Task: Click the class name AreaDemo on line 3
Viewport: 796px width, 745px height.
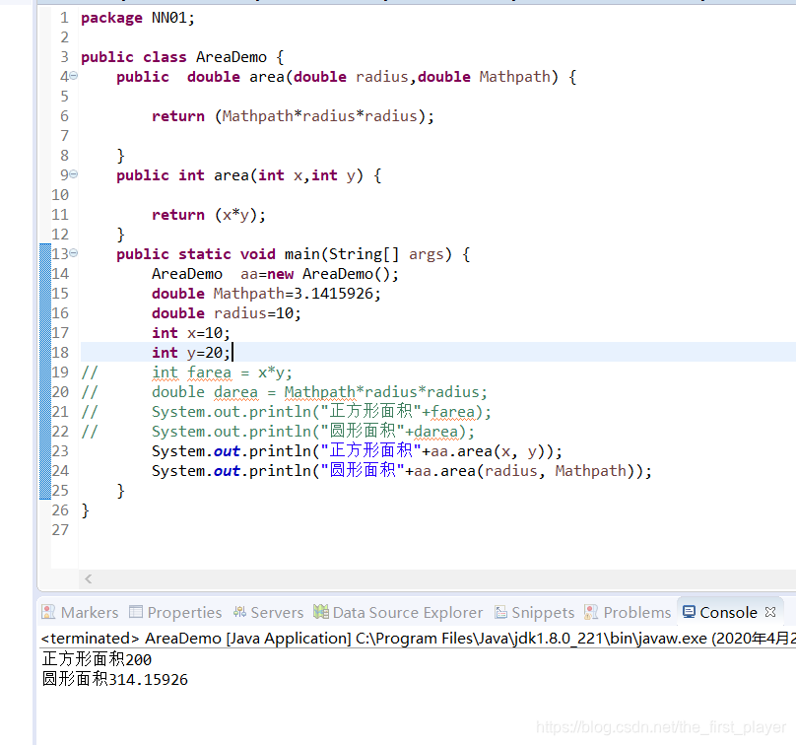Action: [x=231, y=57]
